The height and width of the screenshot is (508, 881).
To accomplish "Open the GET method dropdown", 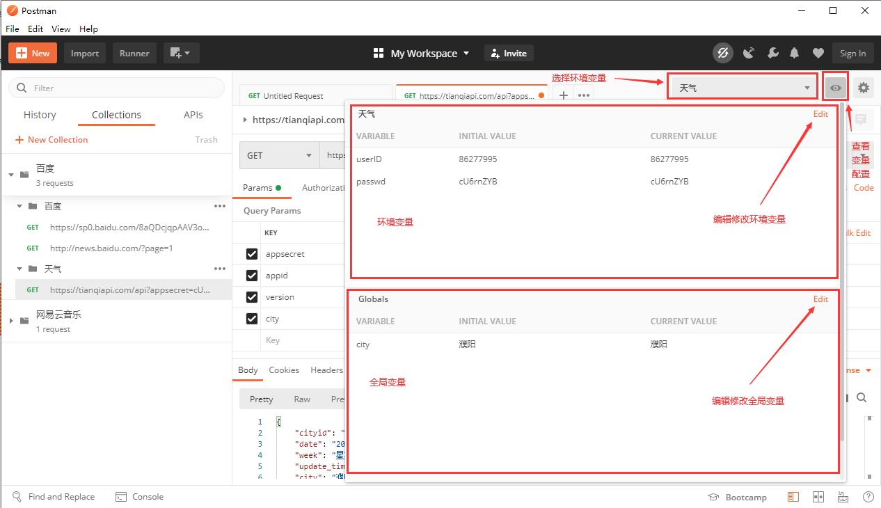I will pyautogui.click(x=279, y=155).
